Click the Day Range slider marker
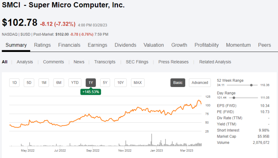The image size is (278, 158). coord(234,98)
